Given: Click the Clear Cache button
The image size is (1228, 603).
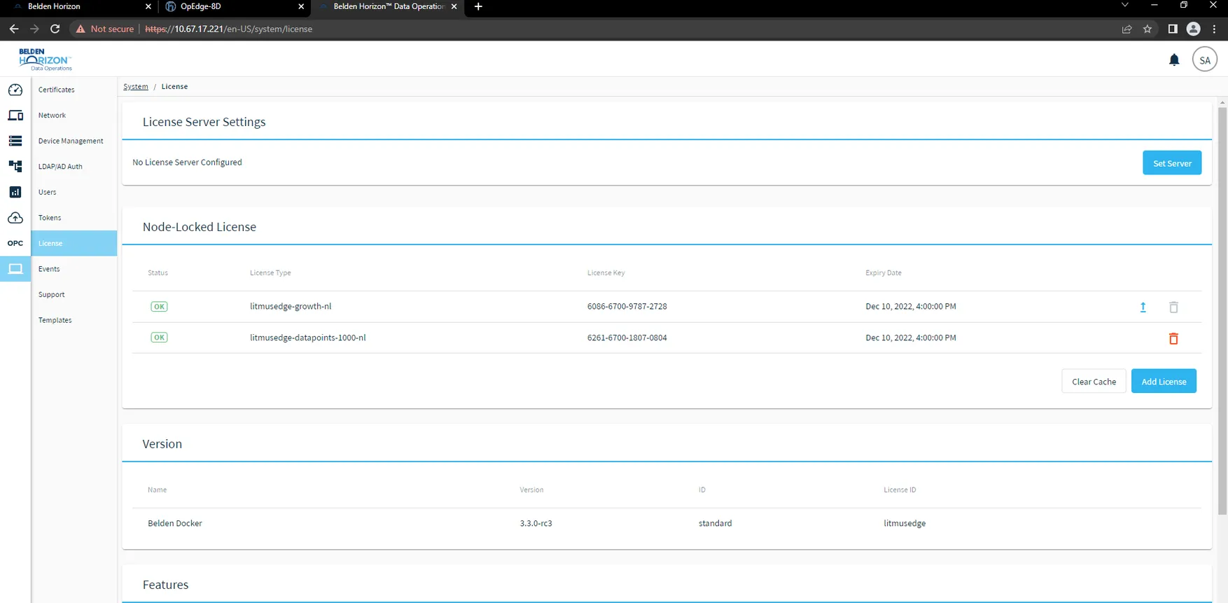Looking at the screenshot, I should tap(1094, 382).
